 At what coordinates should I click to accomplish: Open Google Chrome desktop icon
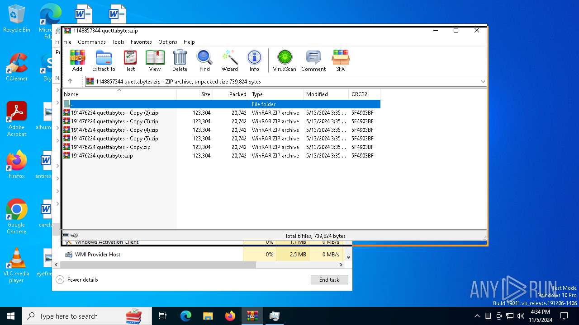(17, 216)
